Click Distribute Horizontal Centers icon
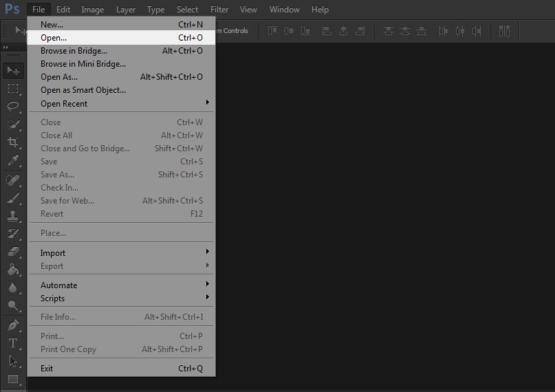 pyautogui.click(x=460, y=31)
